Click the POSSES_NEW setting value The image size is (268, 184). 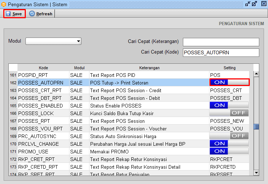point(227,121)
